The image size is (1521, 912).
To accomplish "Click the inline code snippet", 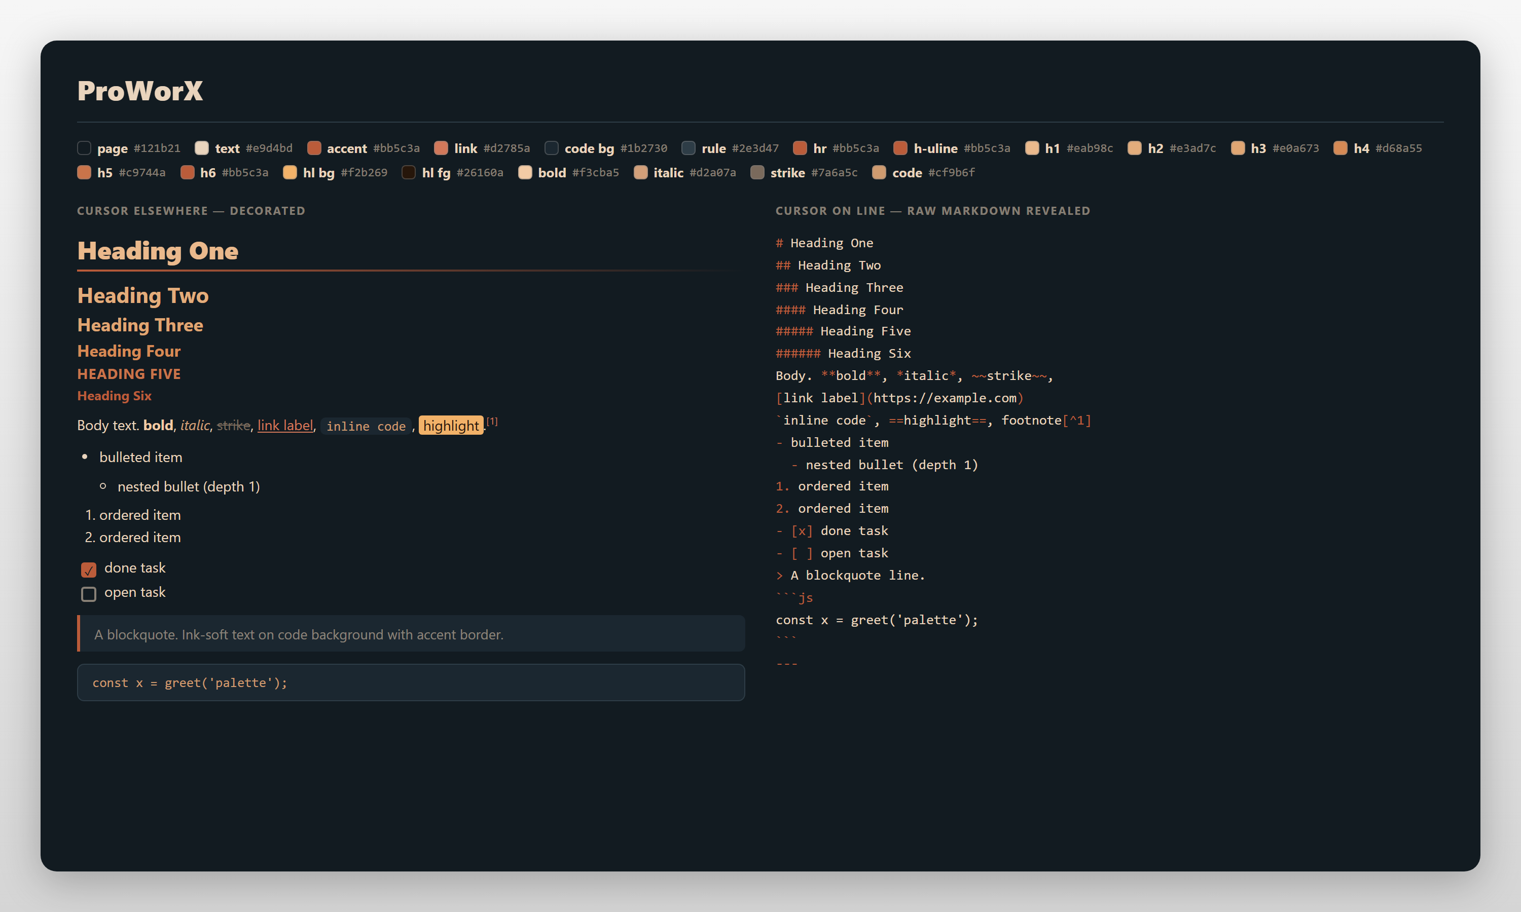I will coord(367,426).
